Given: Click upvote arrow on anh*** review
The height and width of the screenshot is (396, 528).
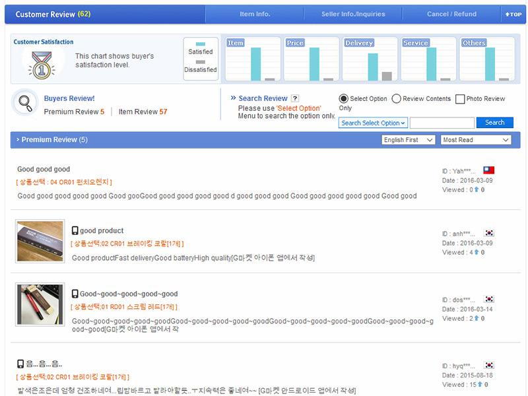Looking at the screenshot, I should click(476, 252).
